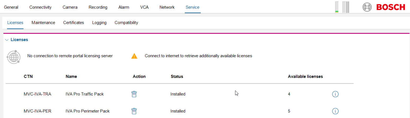Viewport: 410px width, 118px height.
Task: Click the gray network load indicator bars
Action: point(346,7)
